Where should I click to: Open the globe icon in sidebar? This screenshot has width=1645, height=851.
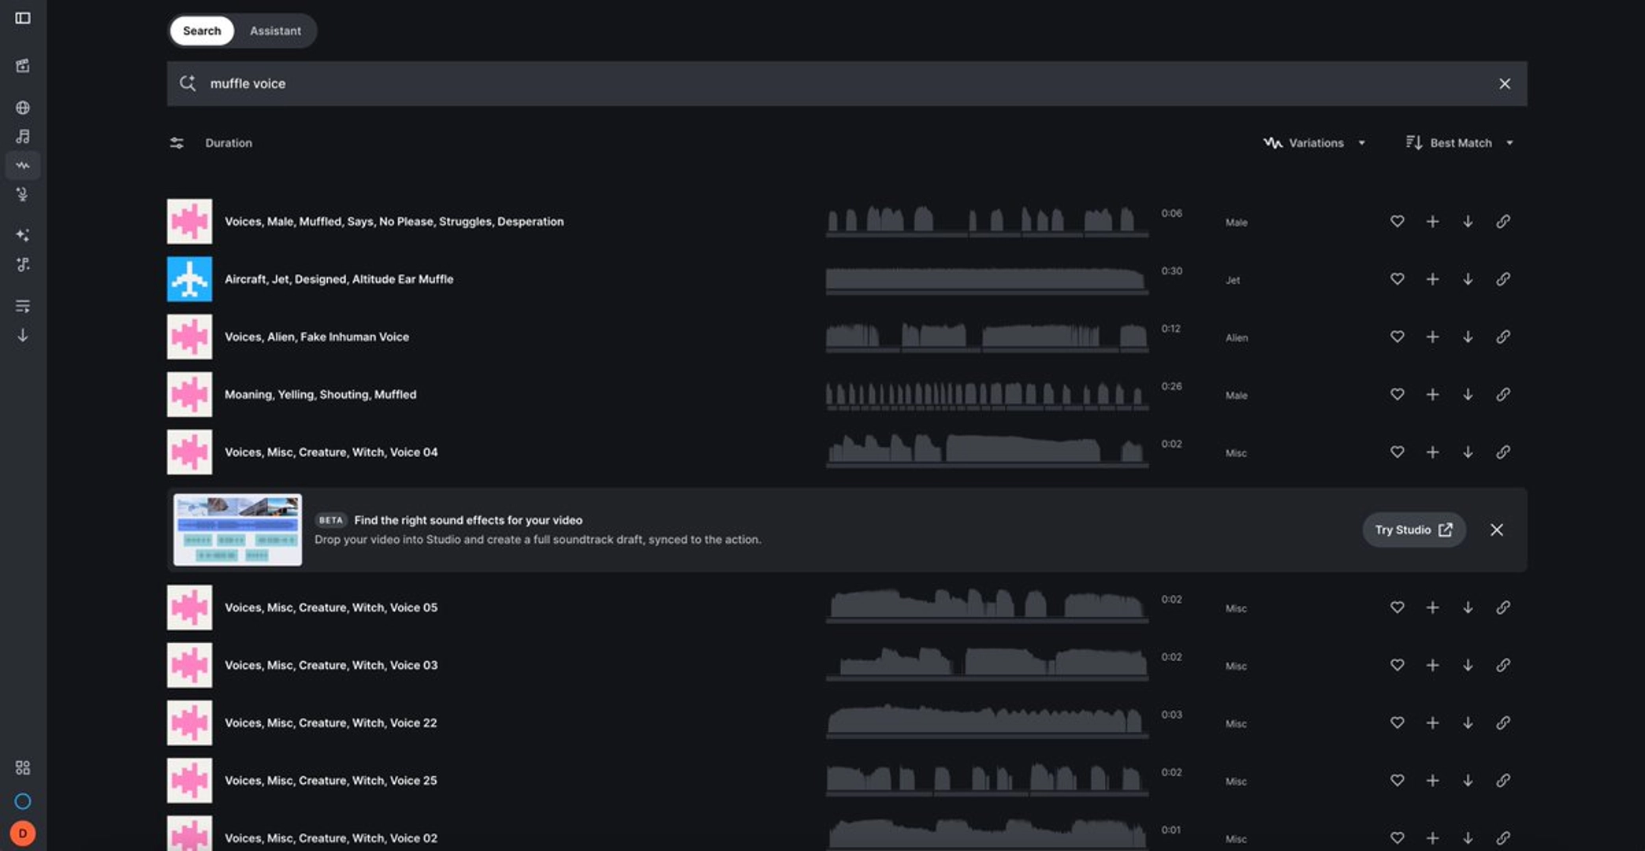point(23,108)
